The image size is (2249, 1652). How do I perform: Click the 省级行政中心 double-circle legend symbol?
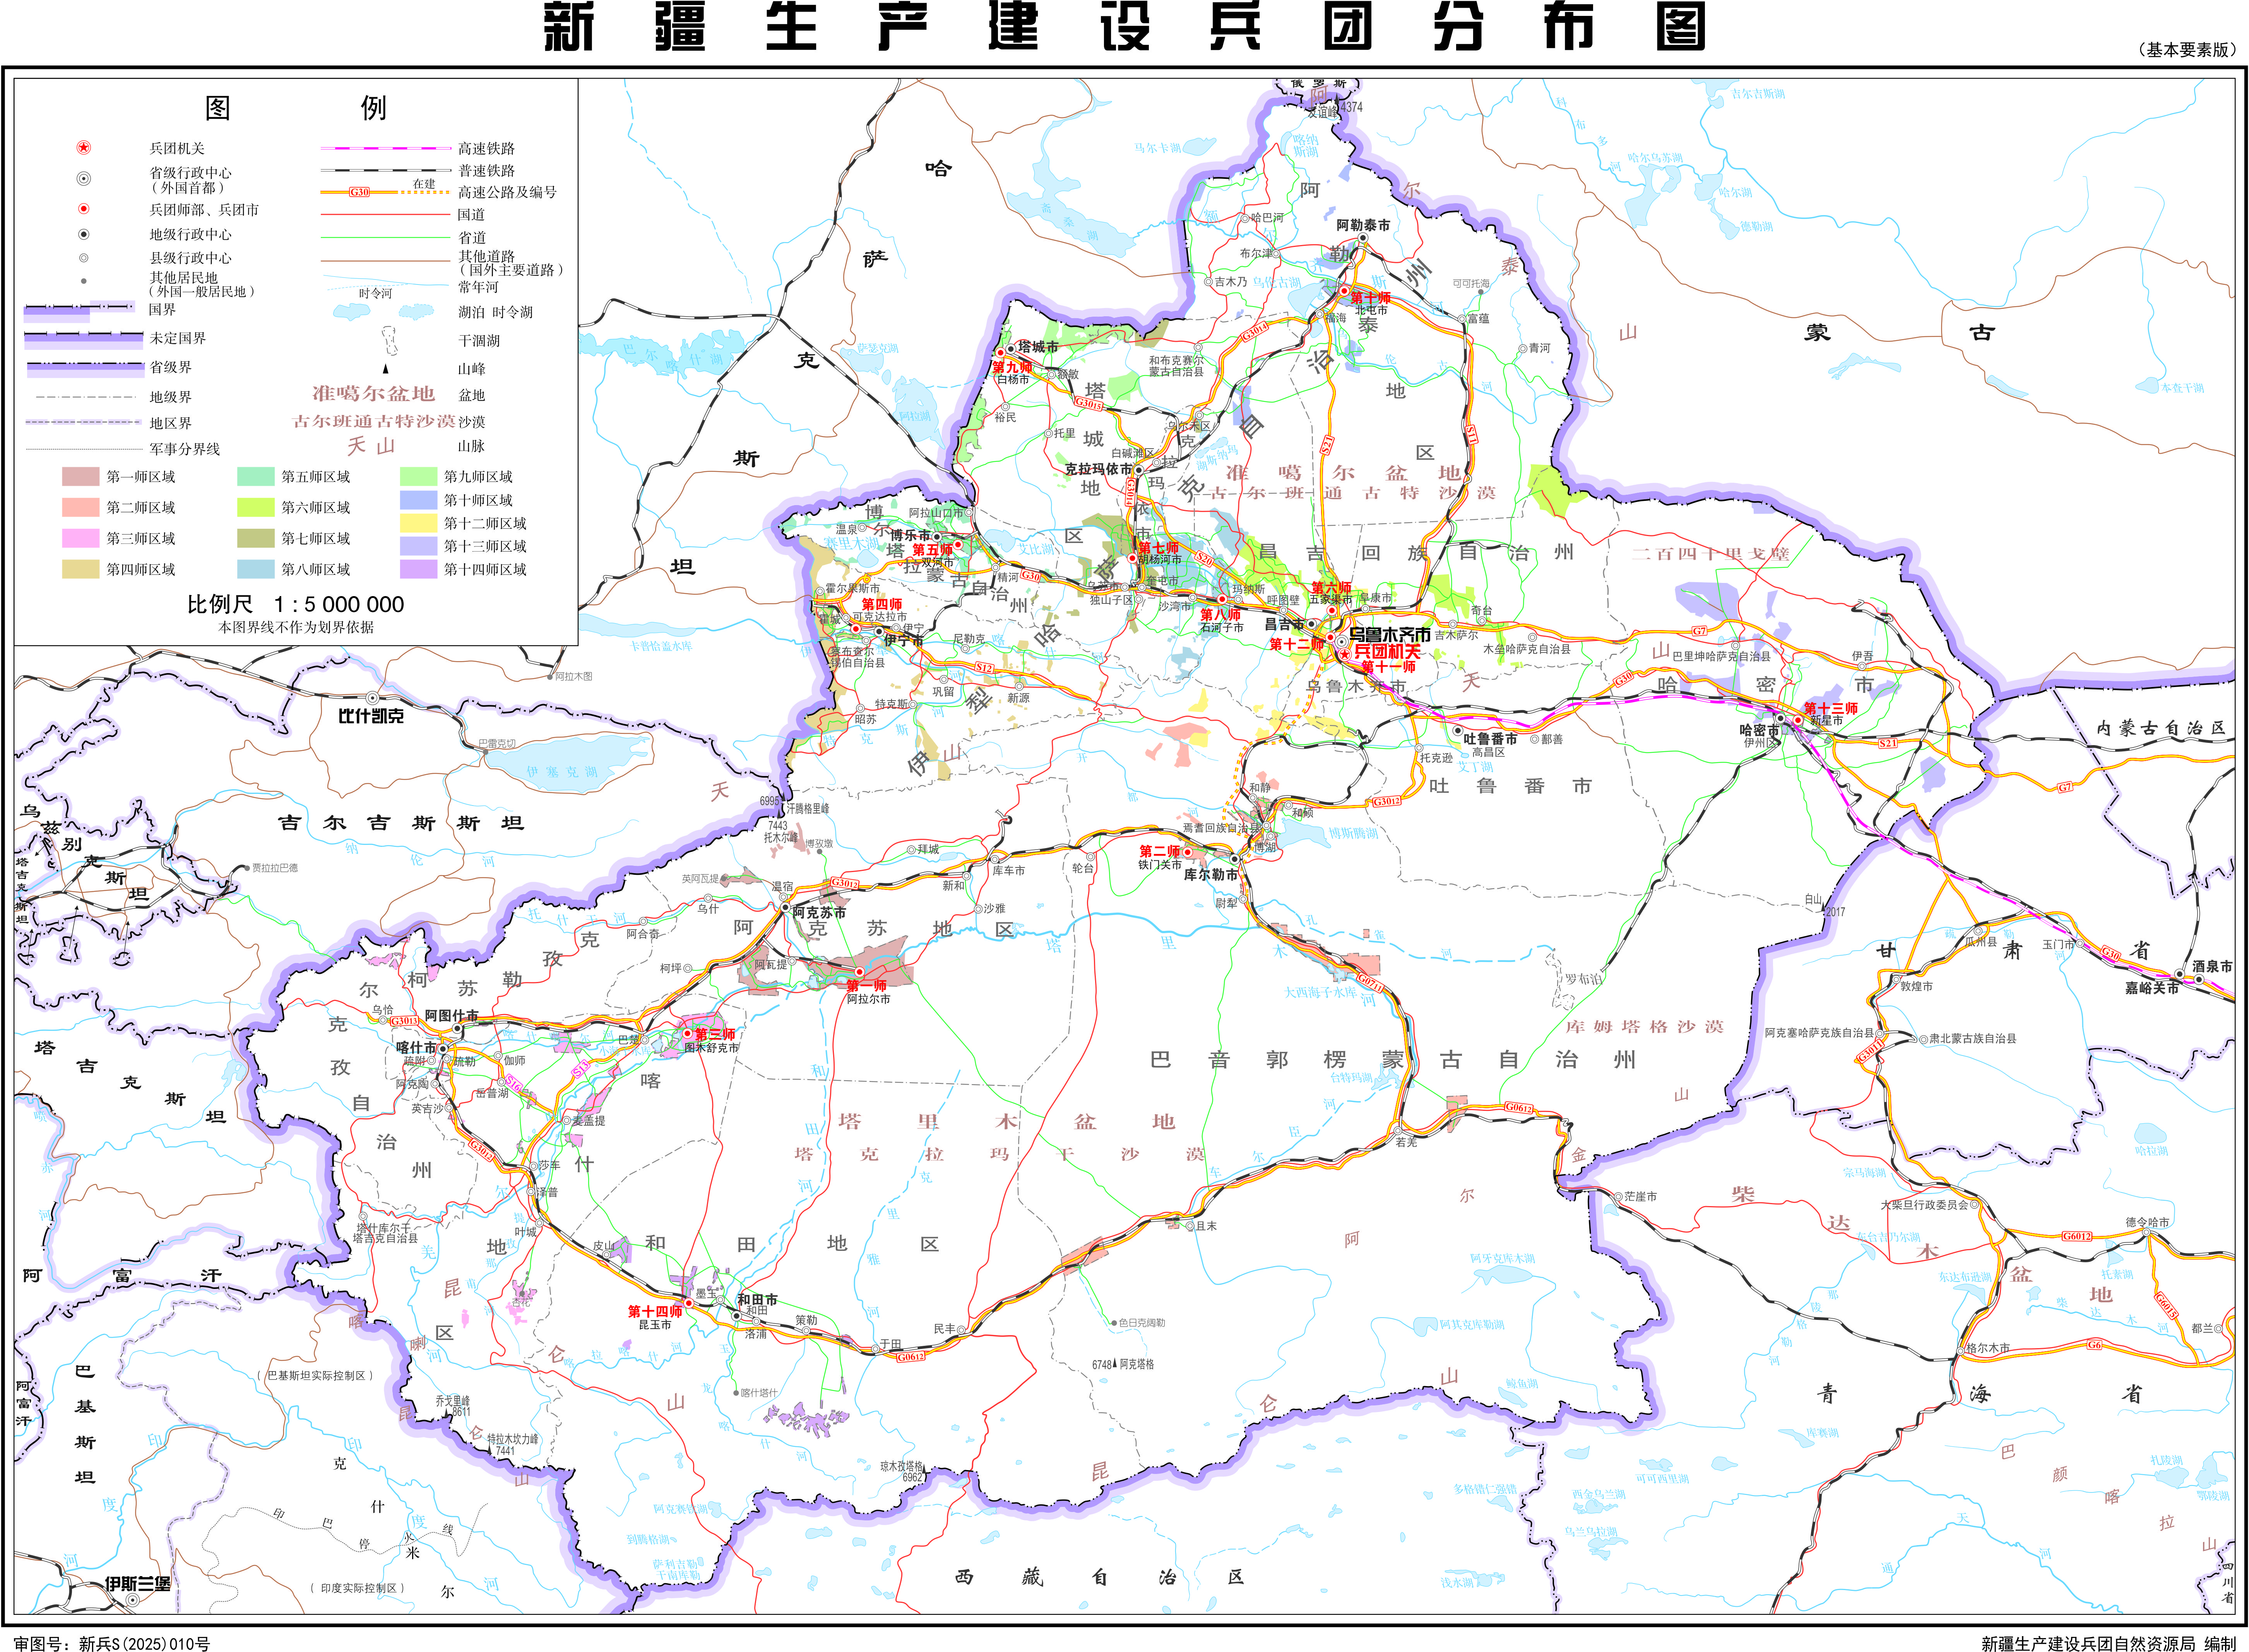[x=84, y=179]
